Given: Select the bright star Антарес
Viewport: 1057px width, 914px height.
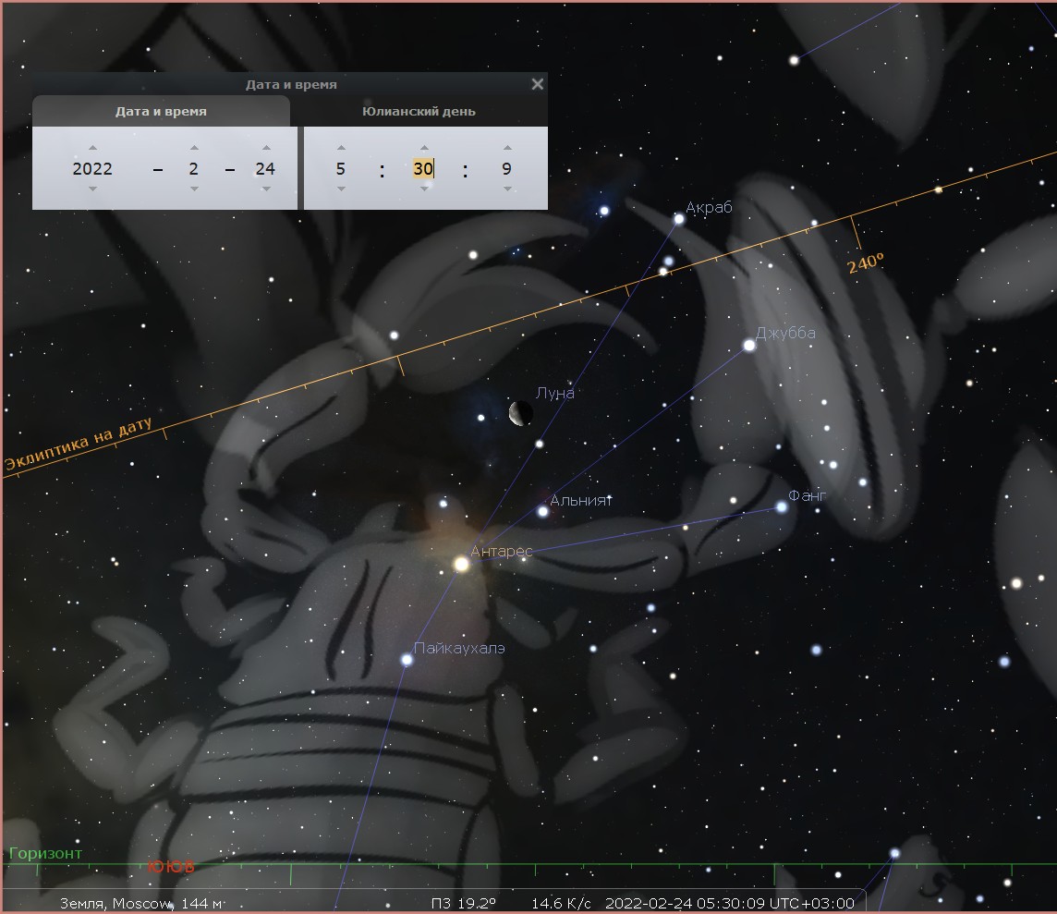Looking at the screenshot, I should [x=461, y=563].
